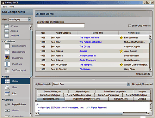Viewport: 155px width, 118px height.
Task: Switch to the DemoUtilities.java tab
Action: click(x=53, y=91)
